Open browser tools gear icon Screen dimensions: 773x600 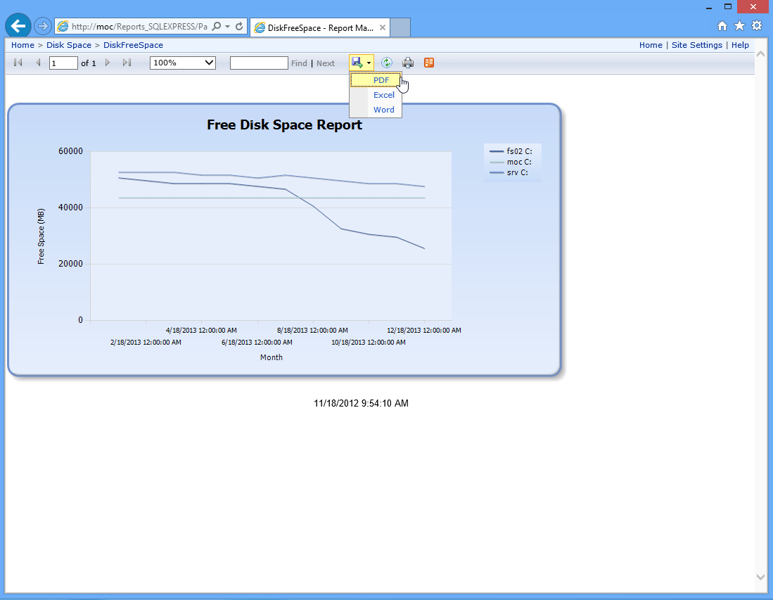click(757, 26)
